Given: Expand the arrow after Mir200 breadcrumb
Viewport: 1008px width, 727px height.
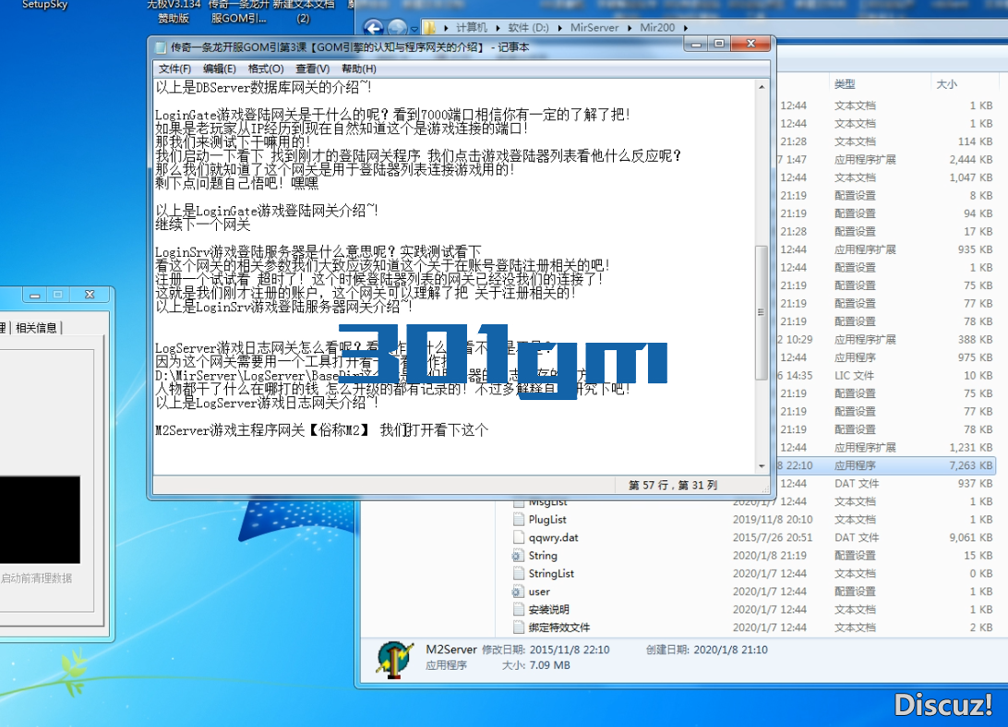Looking at the screenshot, I should point(685,28).
